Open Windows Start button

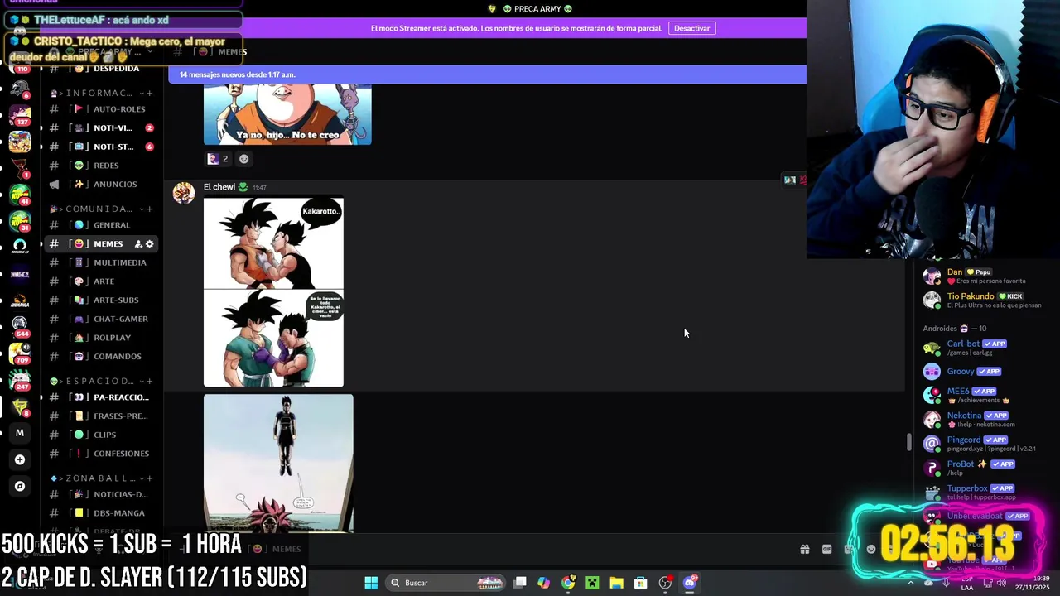(371, 583)
